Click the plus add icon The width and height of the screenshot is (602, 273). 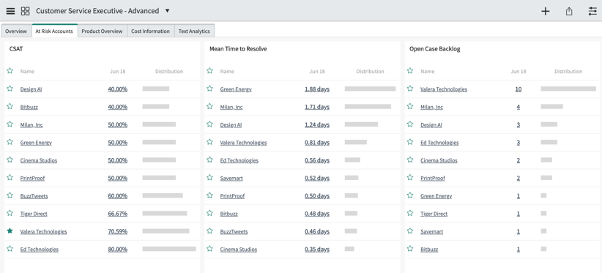545,11
